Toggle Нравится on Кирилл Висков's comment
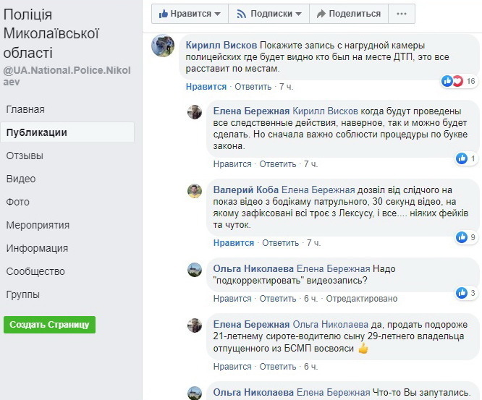Viewport: 482px width, 400px height. click(x=206, y=87)
